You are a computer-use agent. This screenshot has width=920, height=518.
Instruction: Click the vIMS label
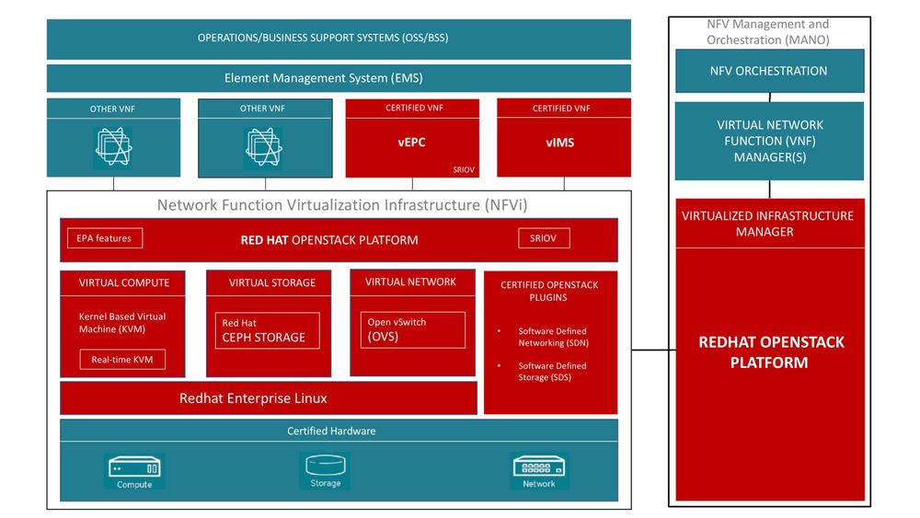(559, 143)
